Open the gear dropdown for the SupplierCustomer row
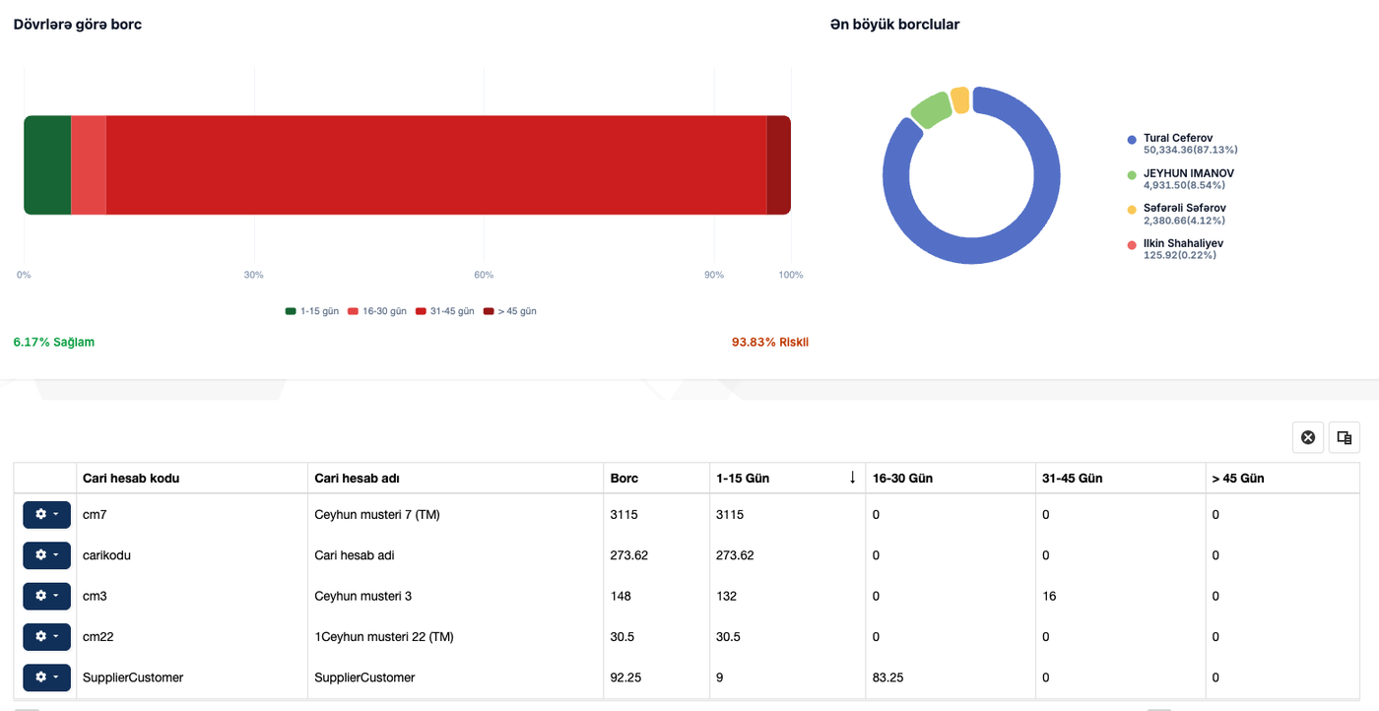 [x=46, y=678]
